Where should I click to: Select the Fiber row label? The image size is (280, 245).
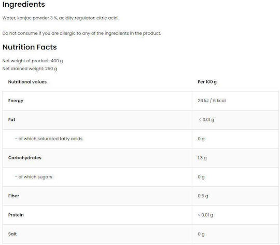13,196
